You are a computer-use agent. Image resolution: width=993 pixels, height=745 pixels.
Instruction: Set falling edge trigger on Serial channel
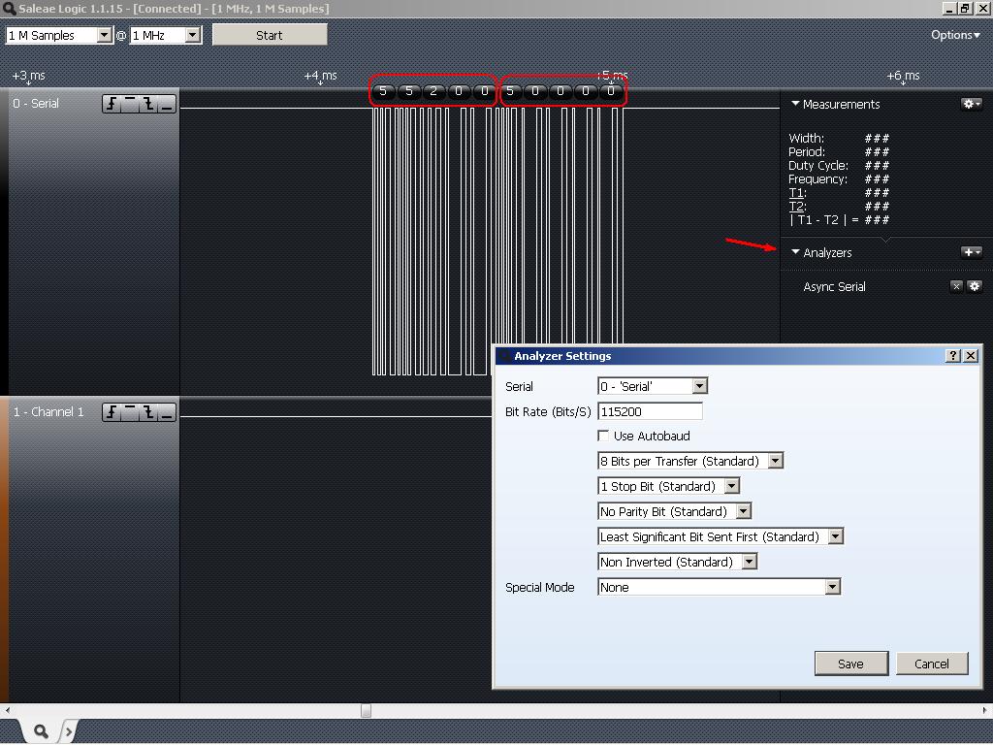coord(148,104)
